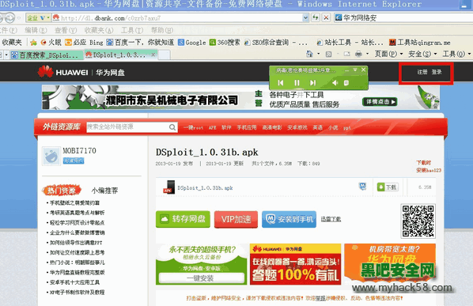Open the 工具(O) command bar dropdown
Viewport: 473px width, 306px height.
[456, 54]
